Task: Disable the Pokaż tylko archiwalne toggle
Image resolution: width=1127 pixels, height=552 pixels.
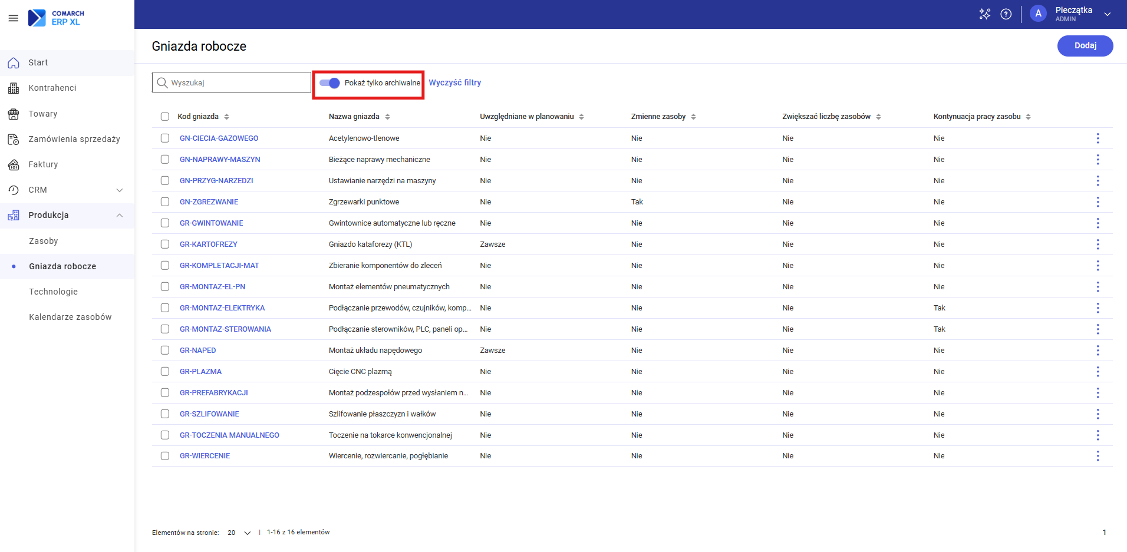Action: click(329, 83)
